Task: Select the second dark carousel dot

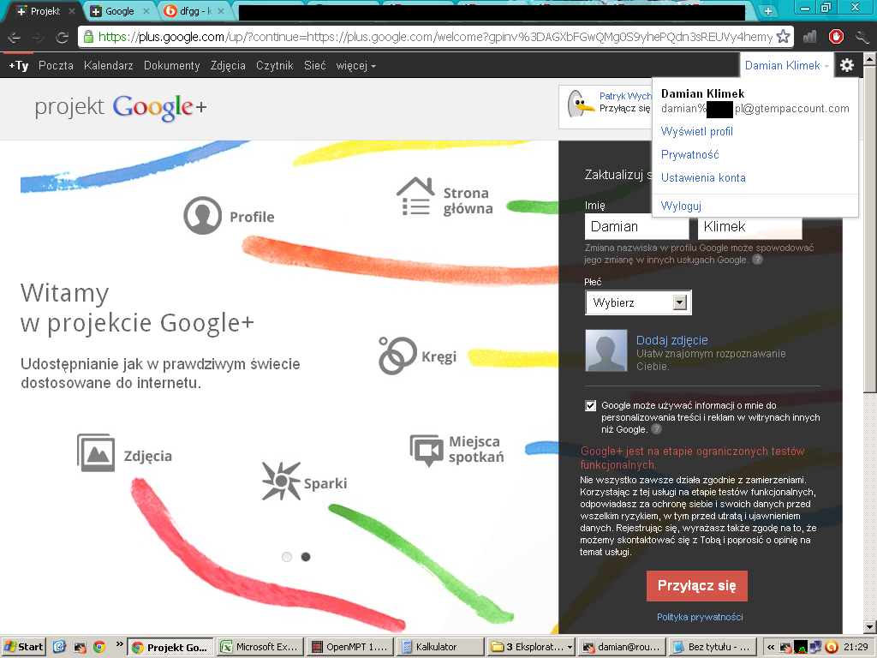Action: [x=306, y=557]
